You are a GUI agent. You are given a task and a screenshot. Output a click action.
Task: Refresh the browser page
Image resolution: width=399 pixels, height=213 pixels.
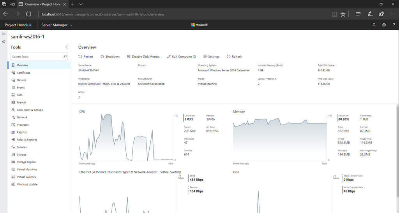coord(28,14)
